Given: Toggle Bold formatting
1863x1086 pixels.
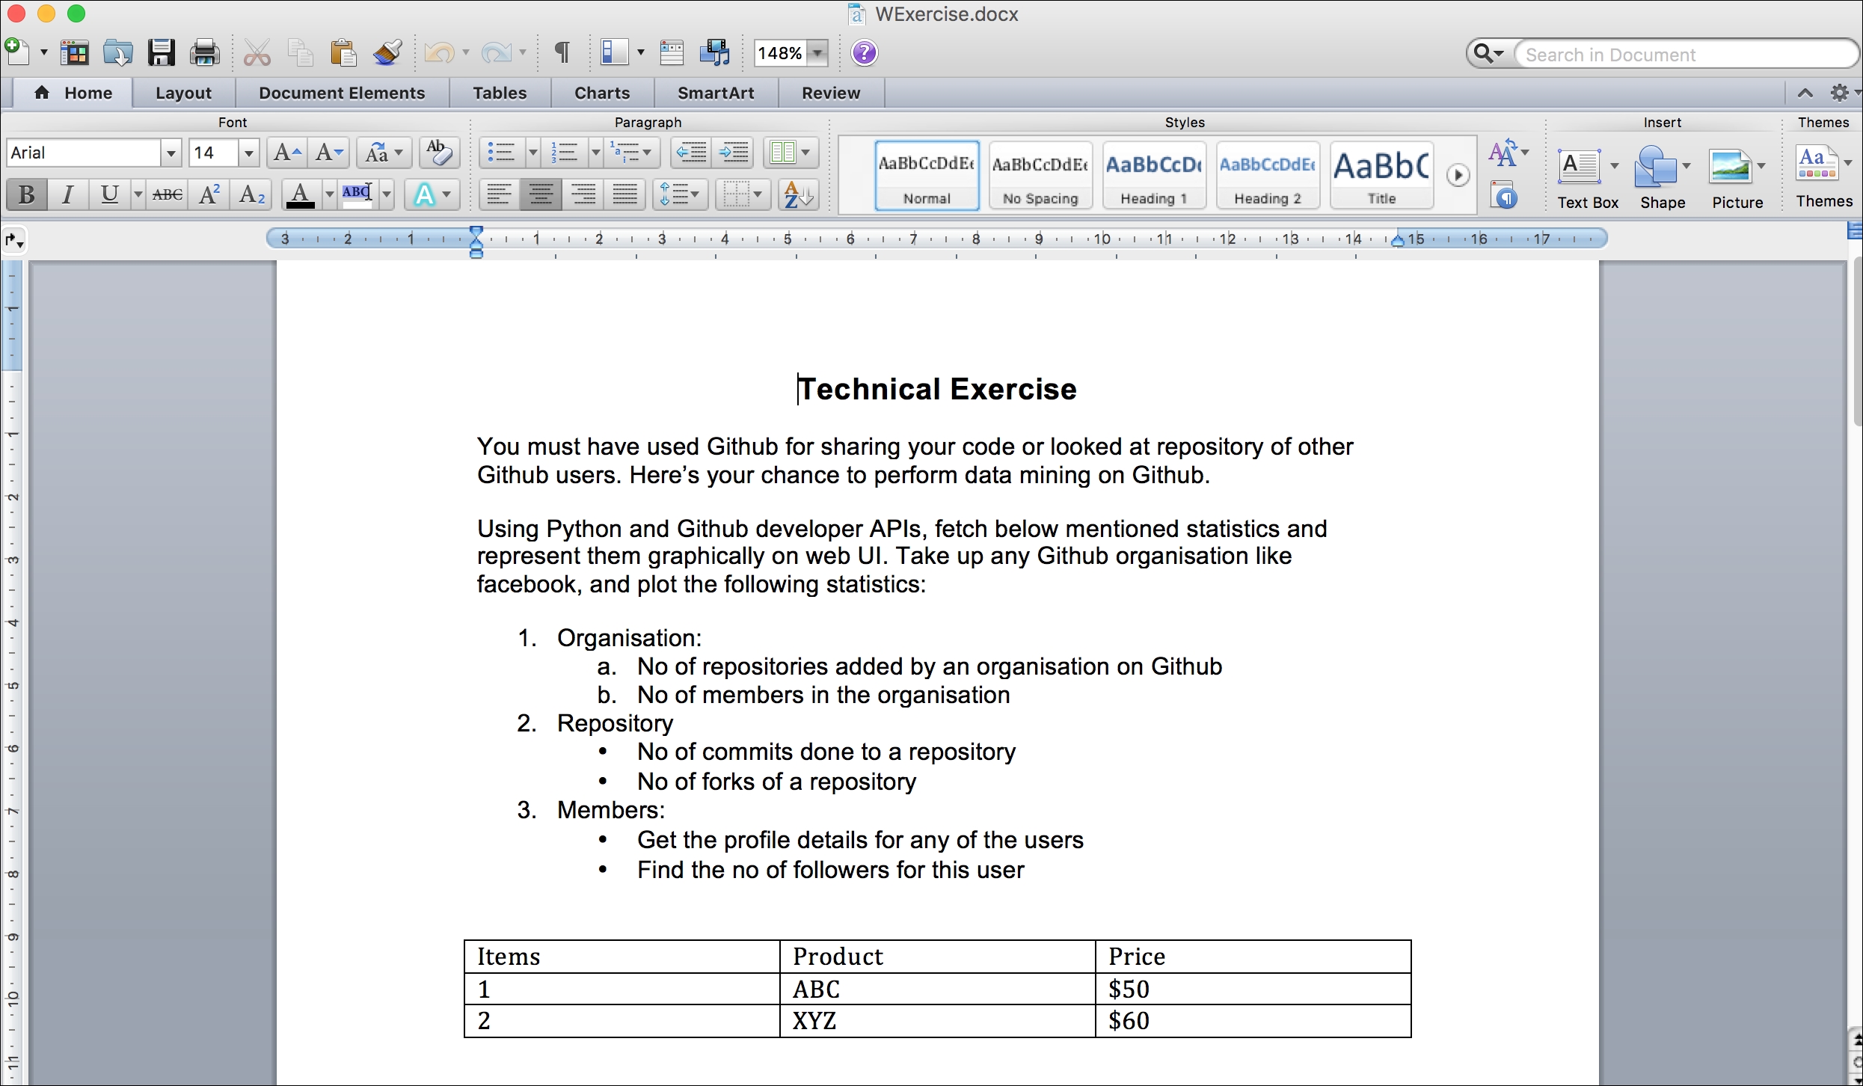Looking at the screenshot, I should (27, 195).
